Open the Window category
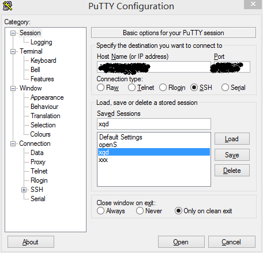Screen dimensions: 263x253 31,88
